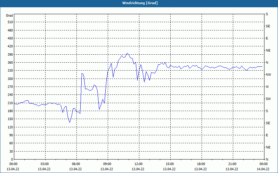This screenshot has height=173, width=278.
Task: Click the y-axis value 240
Action: point(10,95)
